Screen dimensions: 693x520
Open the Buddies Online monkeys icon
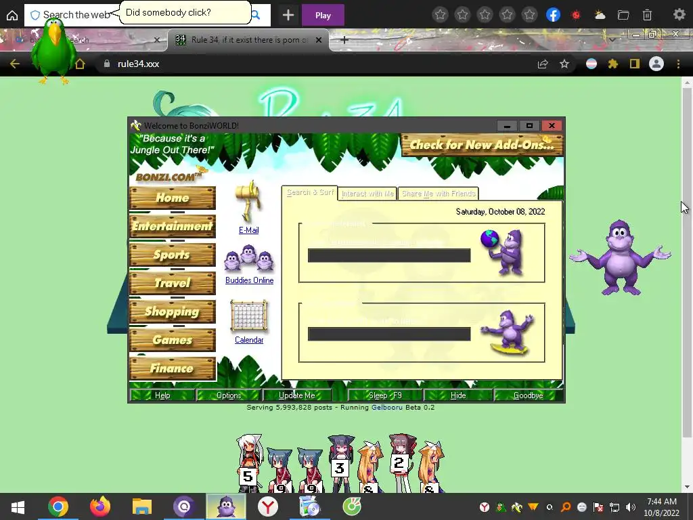pos(249,258)
